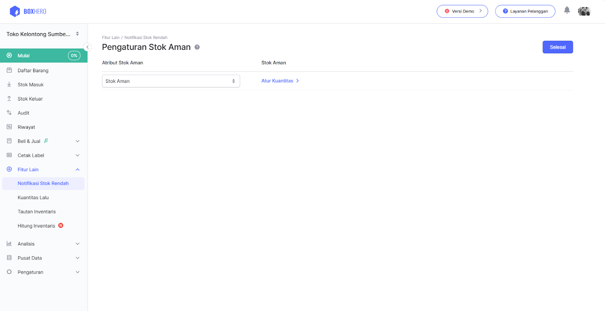Open the Mulai menu item

(43, 56)
